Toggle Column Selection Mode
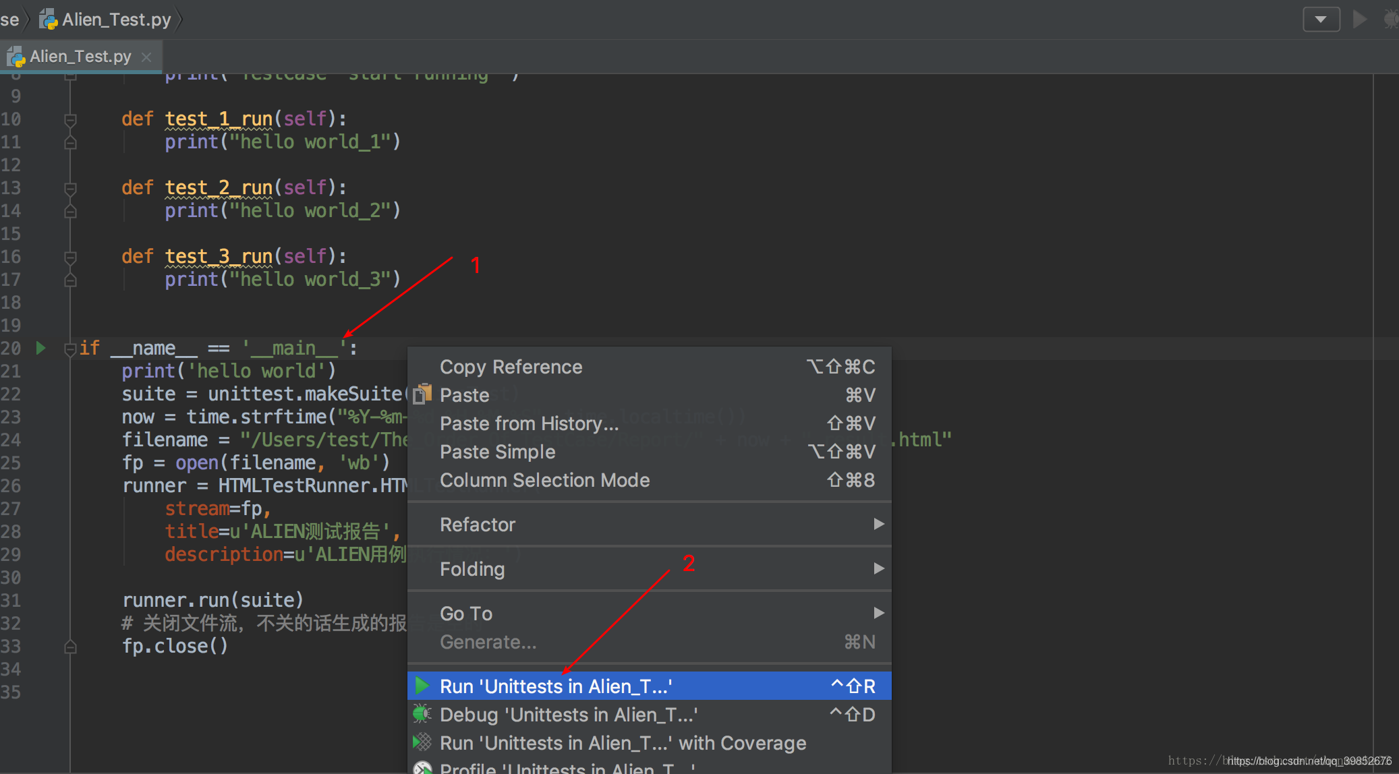1399x774 pixels. click(544, 480)
